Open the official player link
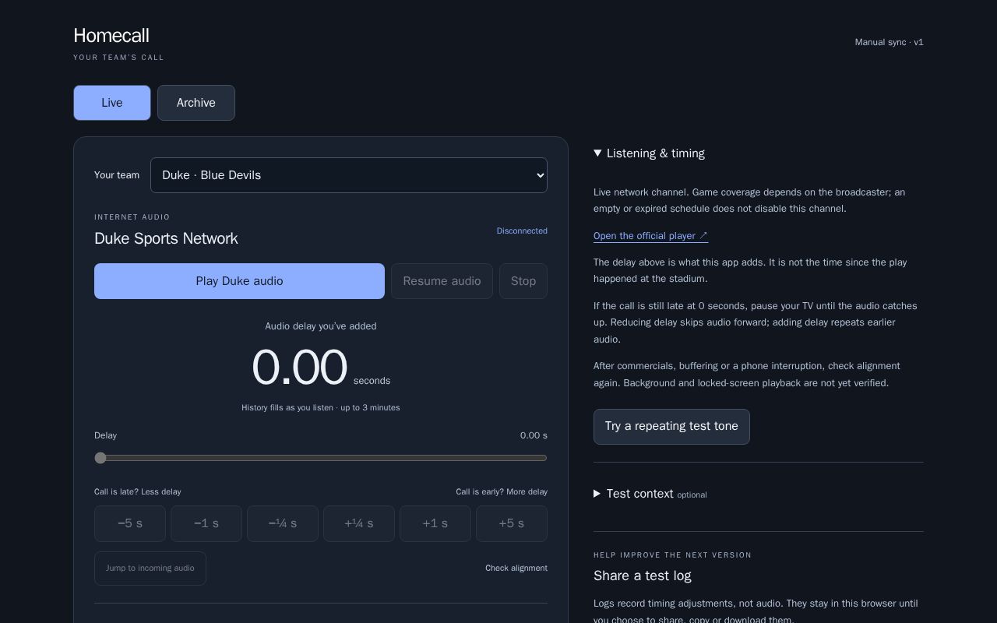The width and height of the screenshot is (997, 623). (x=650, y=236)
